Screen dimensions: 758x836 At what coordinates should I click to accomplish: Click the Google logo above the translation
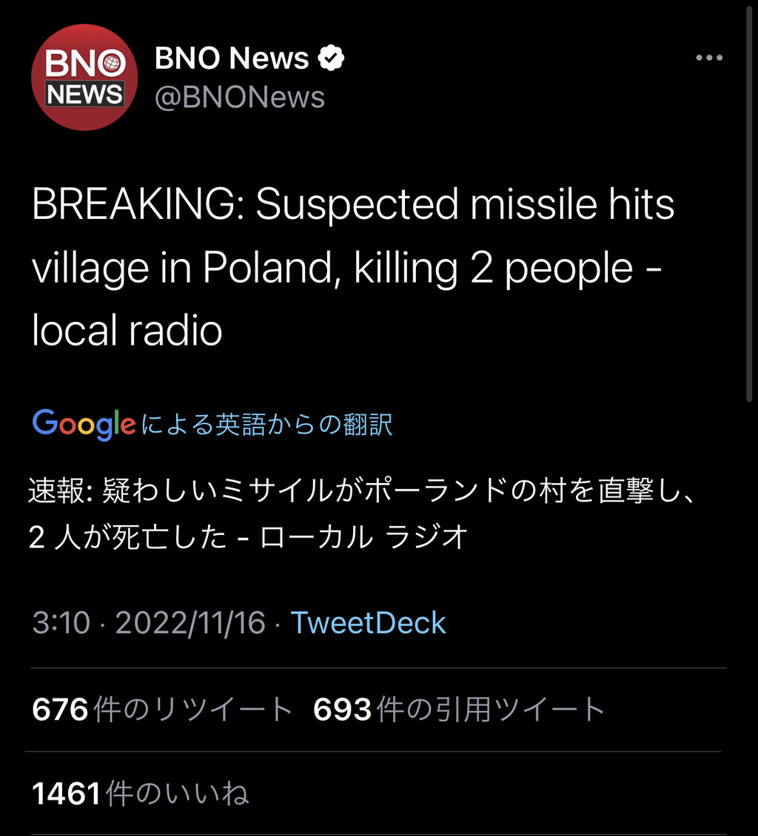click(x=84, y=424)
